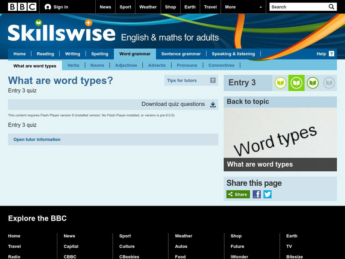Click the Help question mark icon
Screen dimensions: 345x259
click(x=331, y=54)
